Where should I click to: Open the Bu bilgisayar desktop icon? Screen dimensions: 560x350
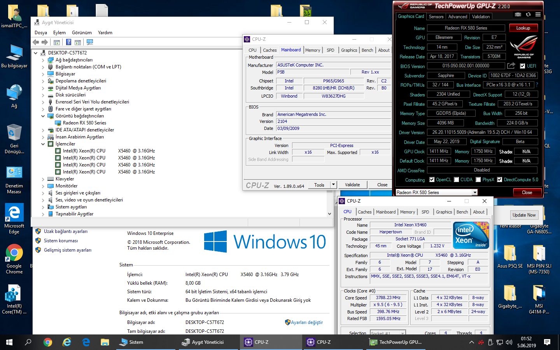pos(14,56)
